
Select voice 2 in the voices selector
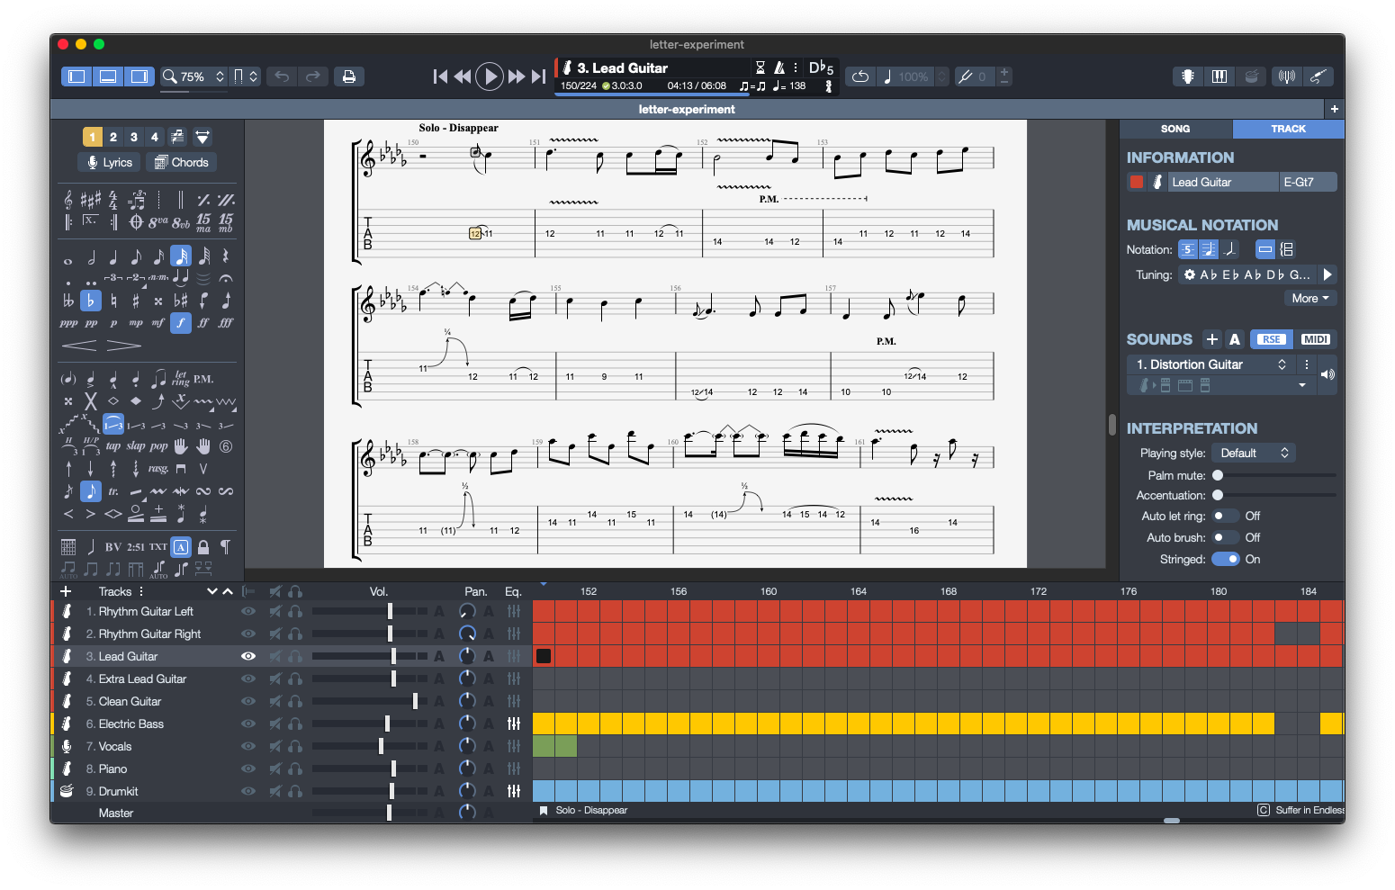tap(113, 137)
